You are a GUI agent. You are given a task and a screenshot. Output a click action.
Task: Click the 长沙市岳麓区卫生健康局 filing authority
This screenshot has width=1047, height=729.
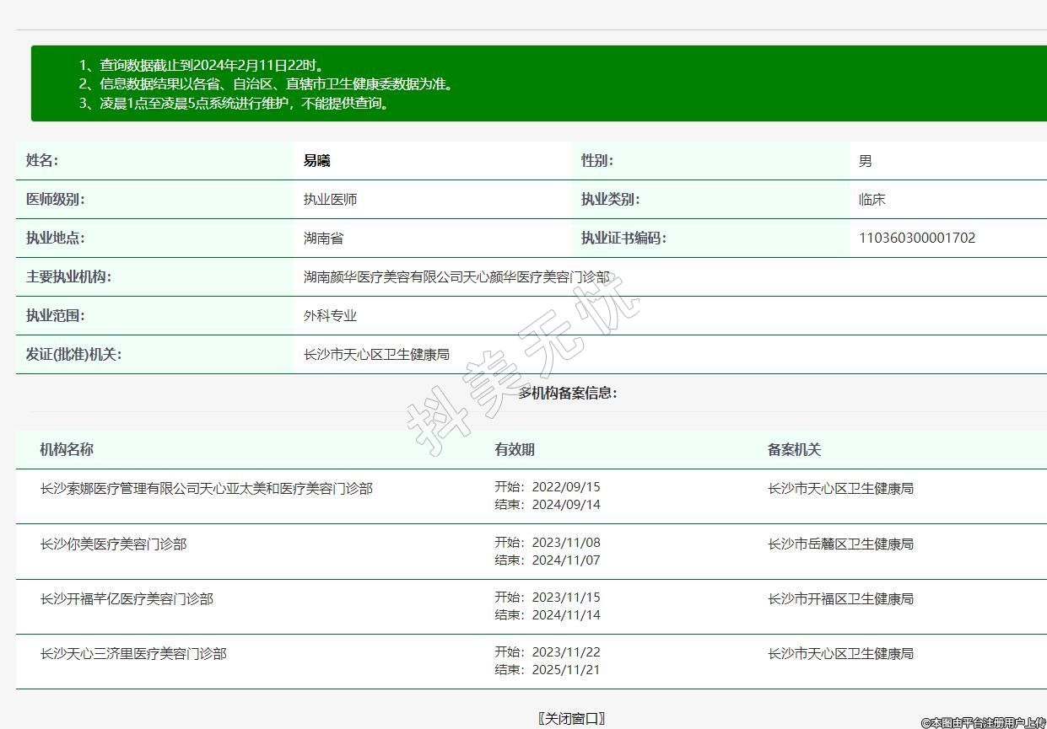840,544
